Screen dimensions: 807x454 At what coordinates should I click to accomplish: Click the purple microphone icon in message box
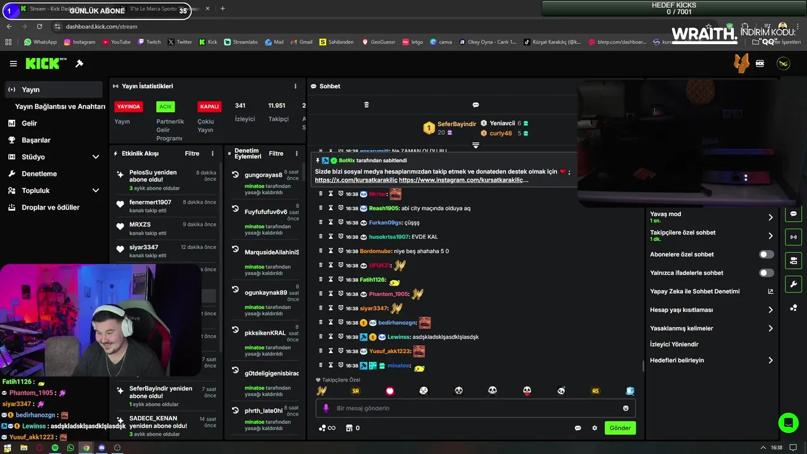coord(326,408)
